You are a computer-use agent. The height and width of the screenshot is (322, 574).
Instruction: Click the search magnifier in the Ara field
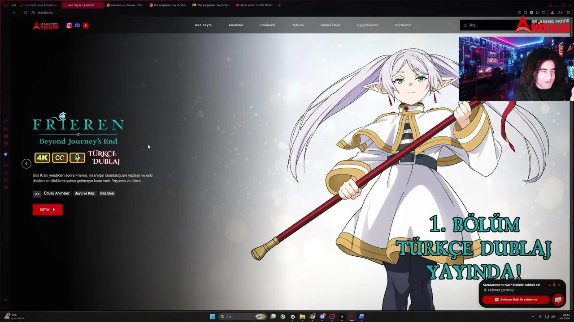tap(465, 25)
